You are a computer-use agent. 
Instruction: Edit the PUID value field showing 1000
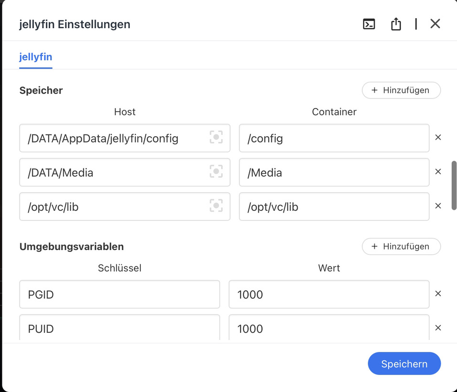pos(329,328)
